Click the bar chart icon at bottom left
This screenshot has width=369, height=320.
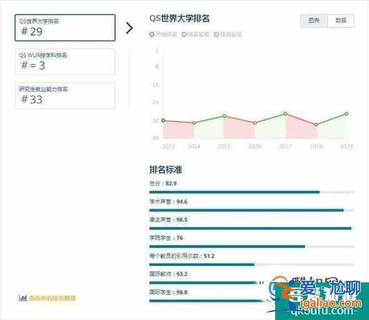tap(23, 298)
